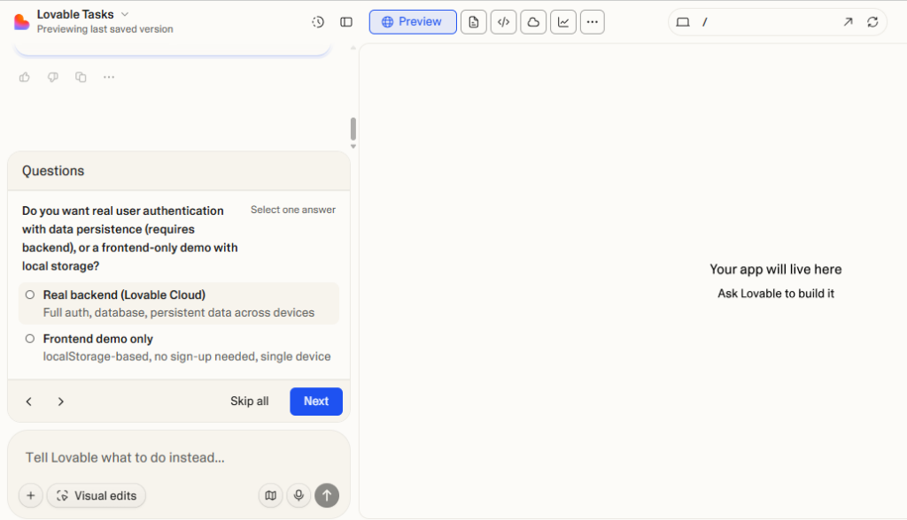Screen dimensions: 907x520
Task: Activate the microphone for voice input
Action: [x=298, y=495]
